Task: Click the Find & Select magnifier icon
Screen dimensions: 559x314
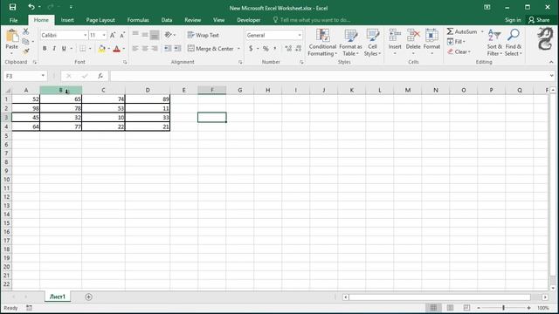Action: [514, 35]
